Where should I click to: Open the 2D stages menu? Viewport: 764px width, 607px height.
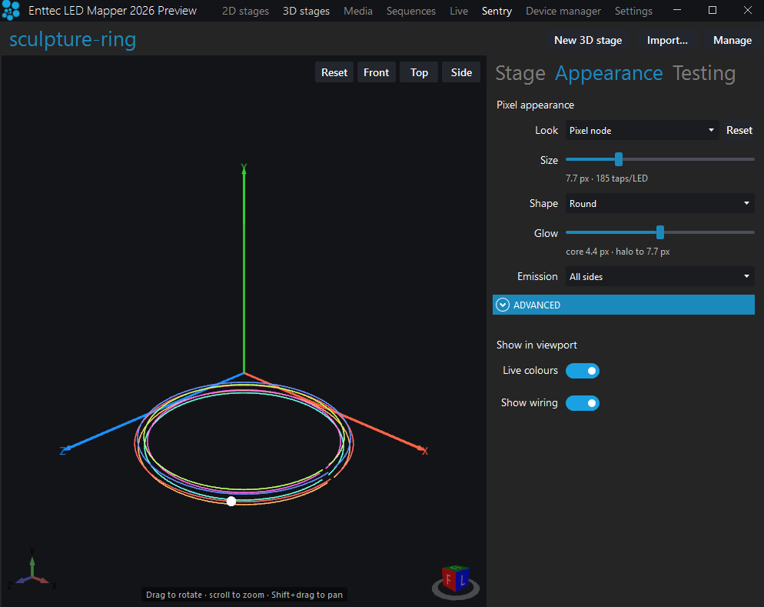click(245, 11)
